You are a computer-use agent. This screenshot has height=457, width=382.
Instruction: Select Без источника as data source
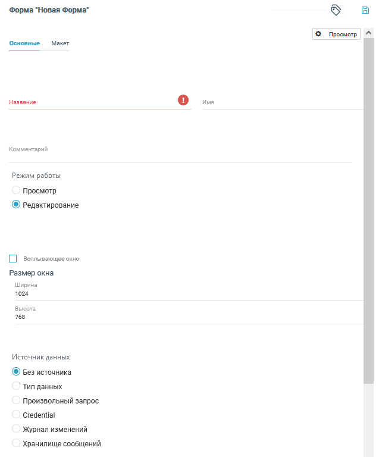coord(16,372)
